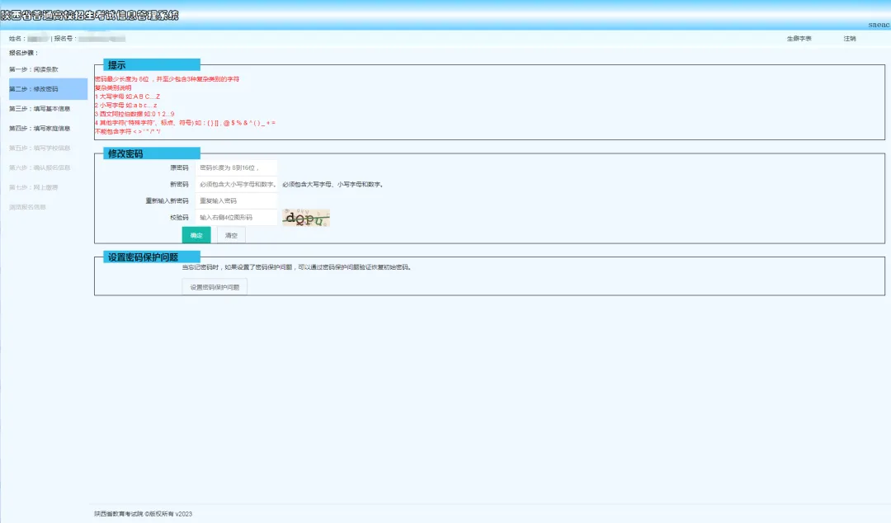The height and width of the screenshot is (523, 891).
Task: Click 浏览报名信息 in sidebar
Action: coord(28,207)
